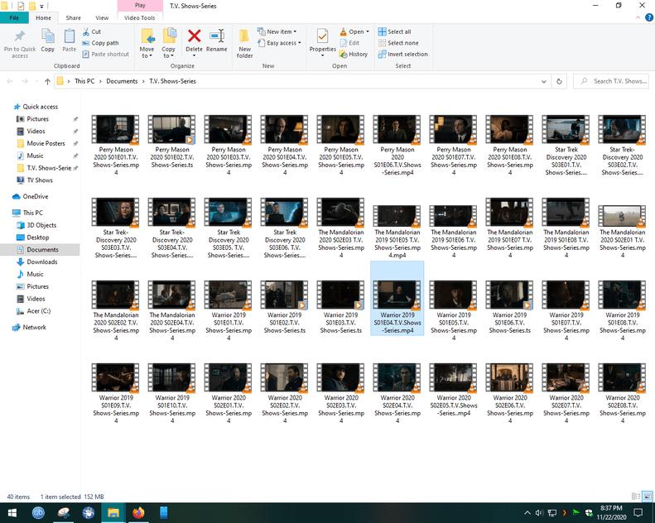Open 3D Objects under This PC
The height and width of the screenshot is (523, 655).
(41, 225)
